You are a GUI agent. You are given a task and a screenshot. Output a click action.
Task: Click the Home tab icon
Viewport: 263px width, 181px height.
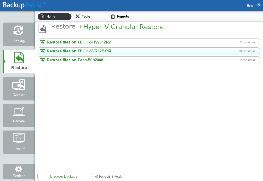coord(43,17)
